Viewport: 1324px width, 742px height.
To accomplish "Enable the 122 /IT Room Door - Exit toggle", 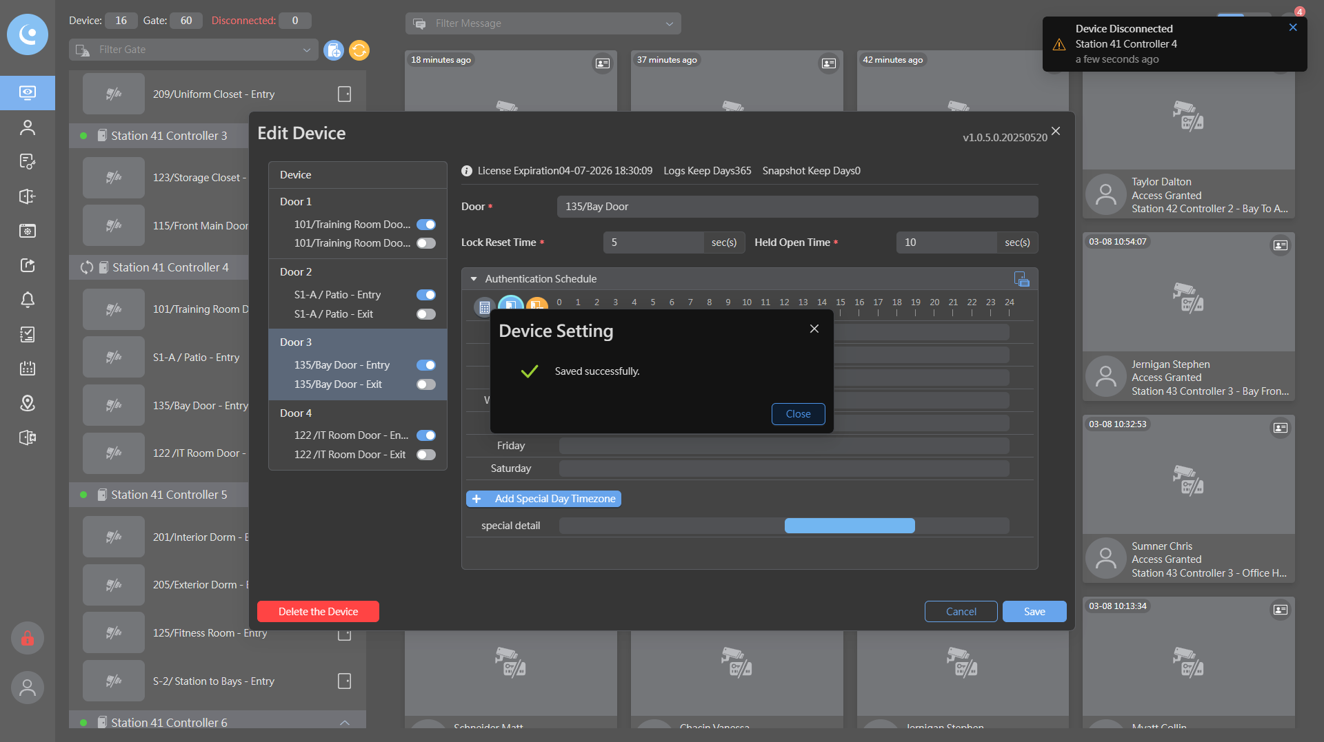I will (x=426, y=455).
